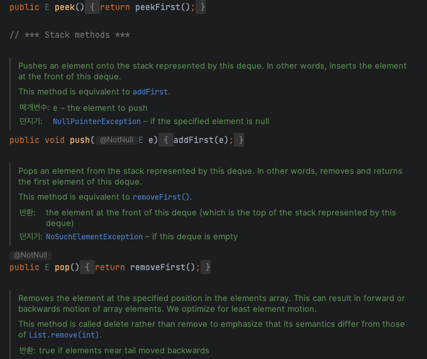Expand the peek method closing brace fold
427x359 pixels.
tap(201, 8)
